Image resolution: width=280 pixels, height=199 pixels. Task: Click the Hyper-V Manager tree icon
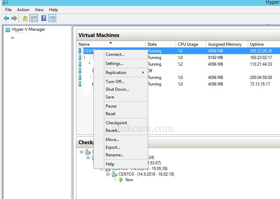point(8,30)
